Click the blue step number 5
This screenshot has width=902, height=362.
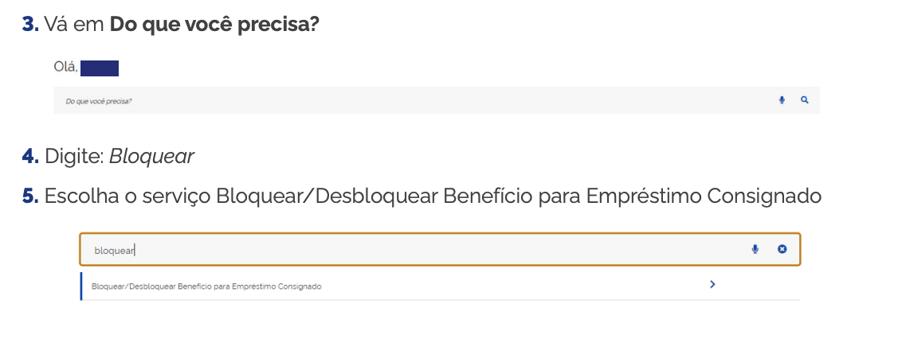pos(30,197)
